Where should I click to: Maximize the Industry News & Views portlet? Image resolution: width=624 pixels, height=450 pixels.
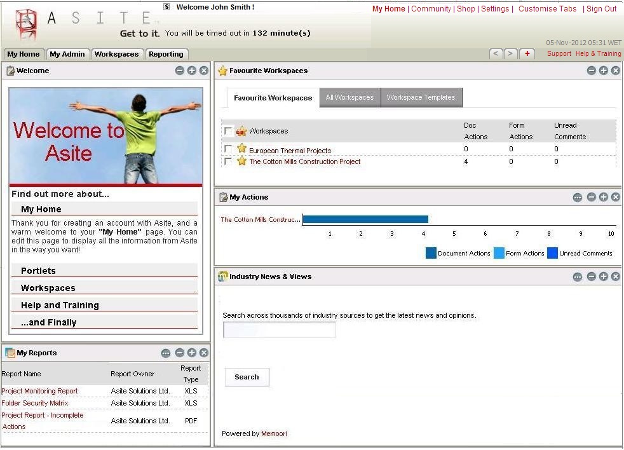603,276
